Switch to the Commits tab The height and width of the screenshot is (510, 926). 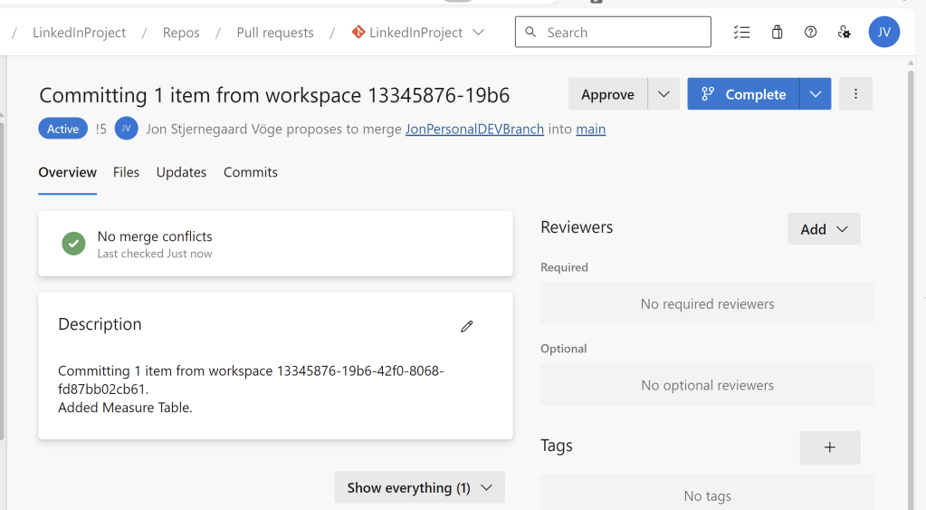pos(250,172)
